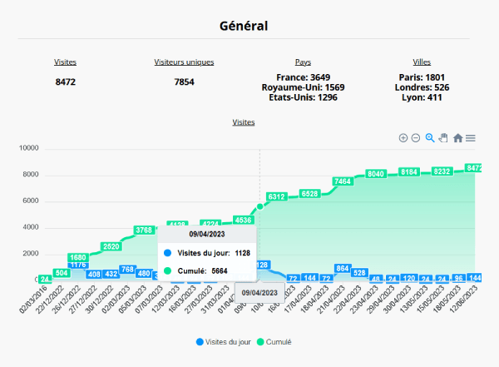Click the green 6312 data label
Image resolution: width=499 pixels, height=367 pixels.
pyautogui.click(x=277, y=196)
